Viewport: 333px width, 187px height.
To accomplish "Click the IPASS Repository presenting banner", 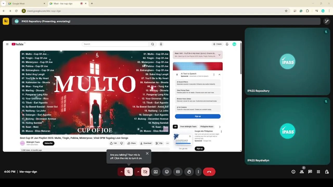I will [166, 21].
